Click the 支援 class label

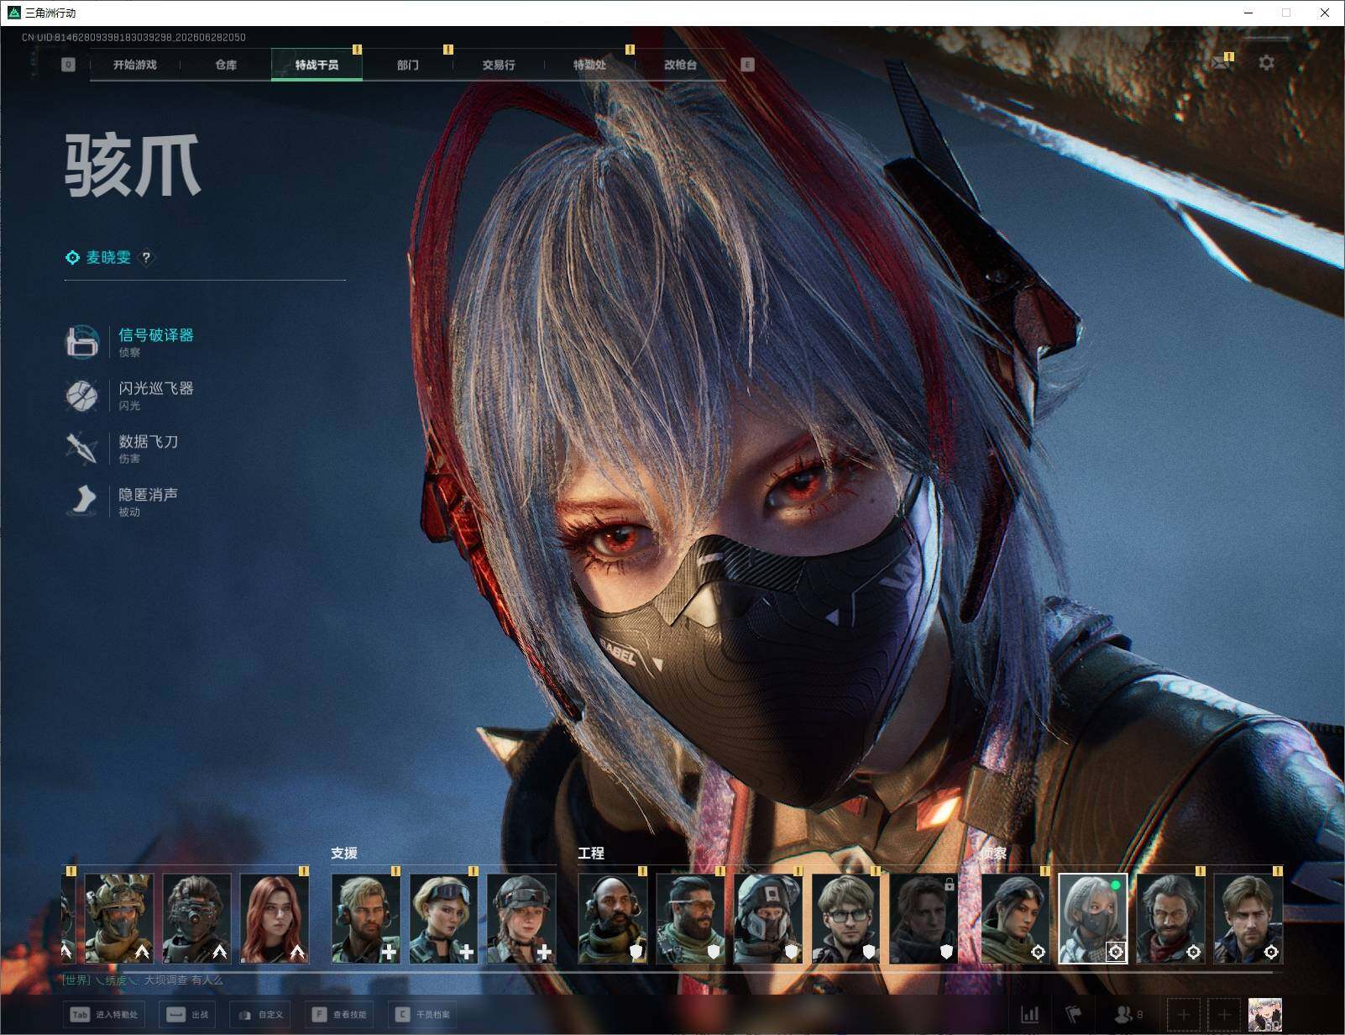tap(344, 853)
